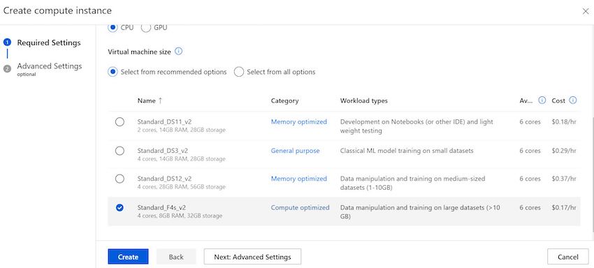Click Classical ML model training workload text
Image resolution: width=594 pixels, height=268 pixels.
pos(407,151)
